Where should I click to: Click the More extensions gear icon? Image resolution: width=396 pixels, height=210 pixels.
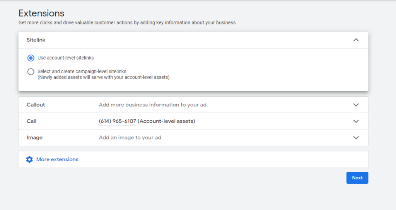coord(29,159)
